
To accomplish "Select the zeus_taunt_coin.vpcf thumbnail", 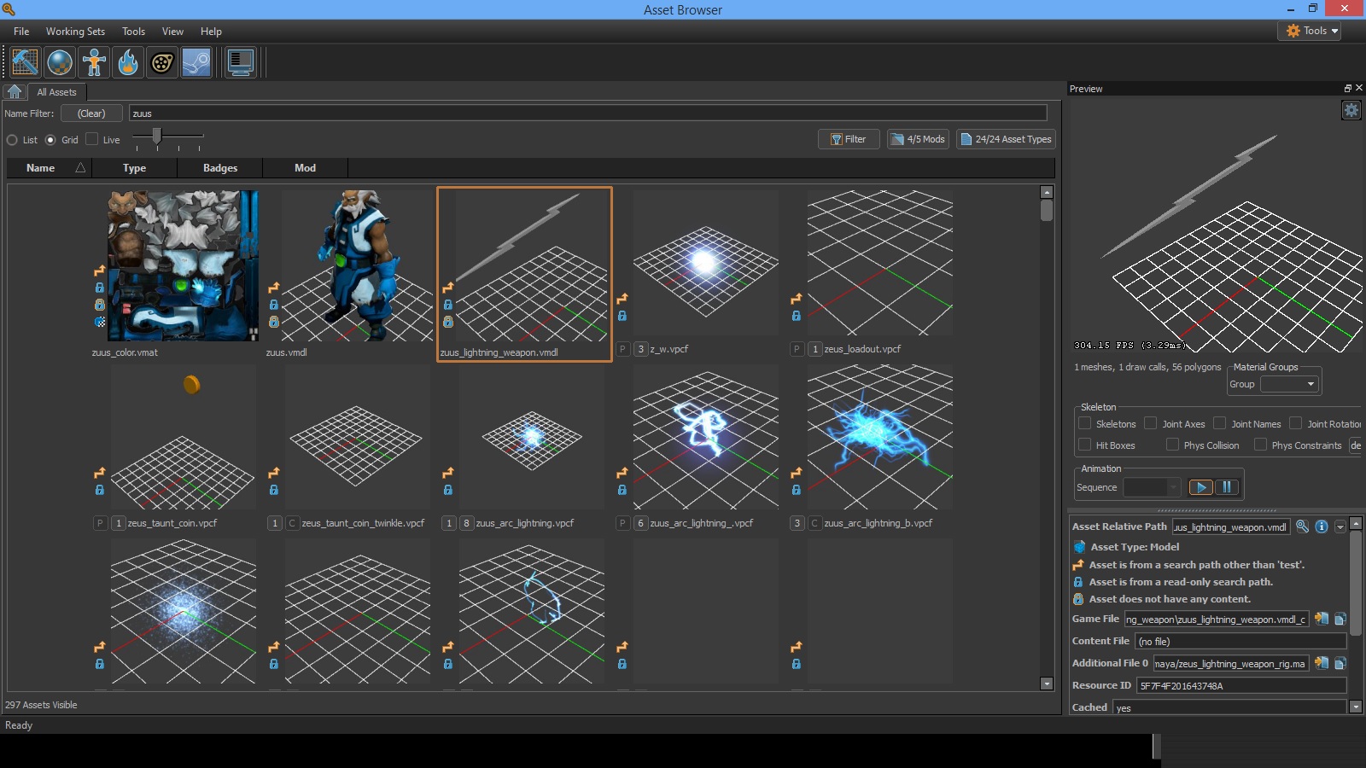I will 183,438.
